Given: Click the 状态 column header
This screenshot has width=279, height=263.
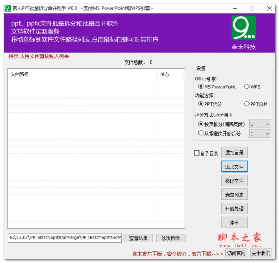Looking at the screenshot, I should [171, 74].
